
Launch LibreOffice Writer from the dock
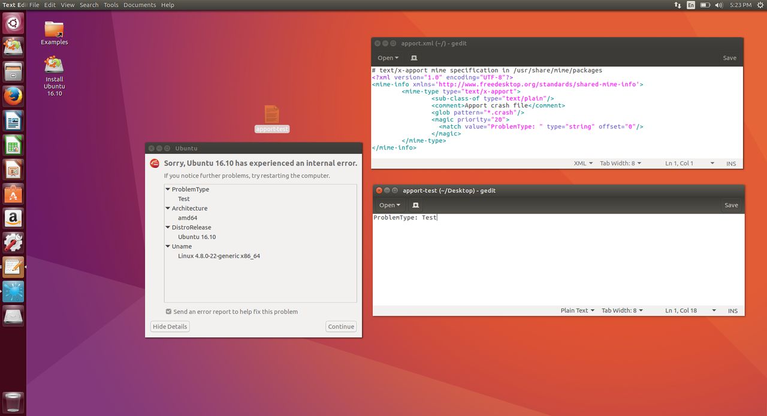[x=13, y=120]
